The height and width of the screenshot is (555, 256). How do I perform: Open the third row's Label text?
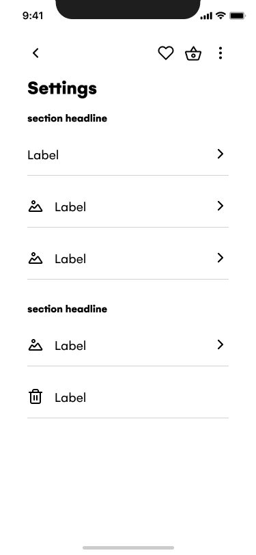pos(70,259)
